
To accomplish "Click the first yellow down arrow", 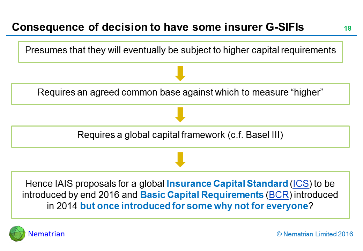I will pyautogui.click(x=180, y=73).
